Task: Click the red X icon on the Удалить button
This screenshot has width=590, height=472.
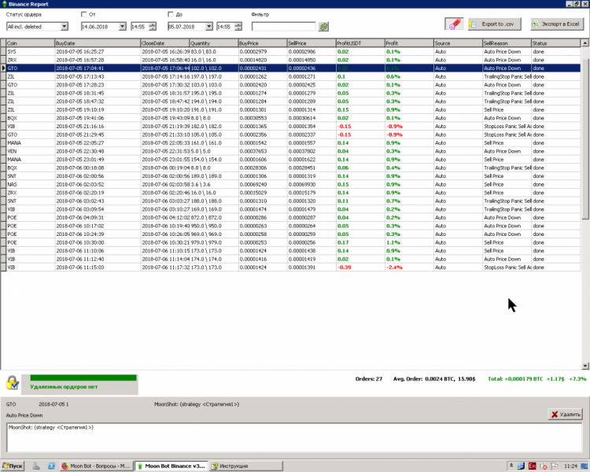Action: pyautogui.click(x=555, y=415)
